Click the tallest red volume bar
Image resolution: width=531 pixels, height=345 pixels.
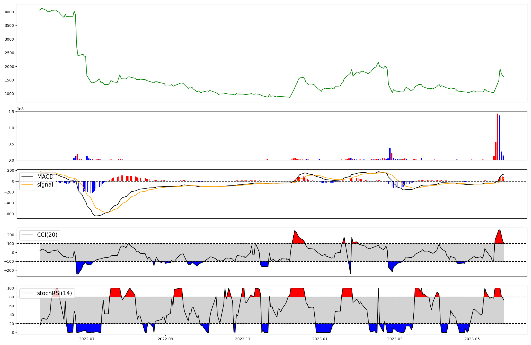(498, 137)
